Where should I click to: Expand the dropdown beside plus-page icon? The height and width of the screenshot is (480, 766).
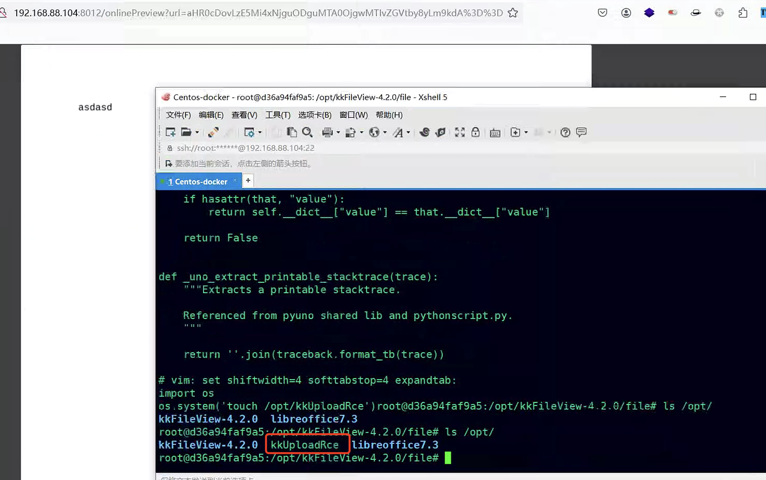[526, 133]
